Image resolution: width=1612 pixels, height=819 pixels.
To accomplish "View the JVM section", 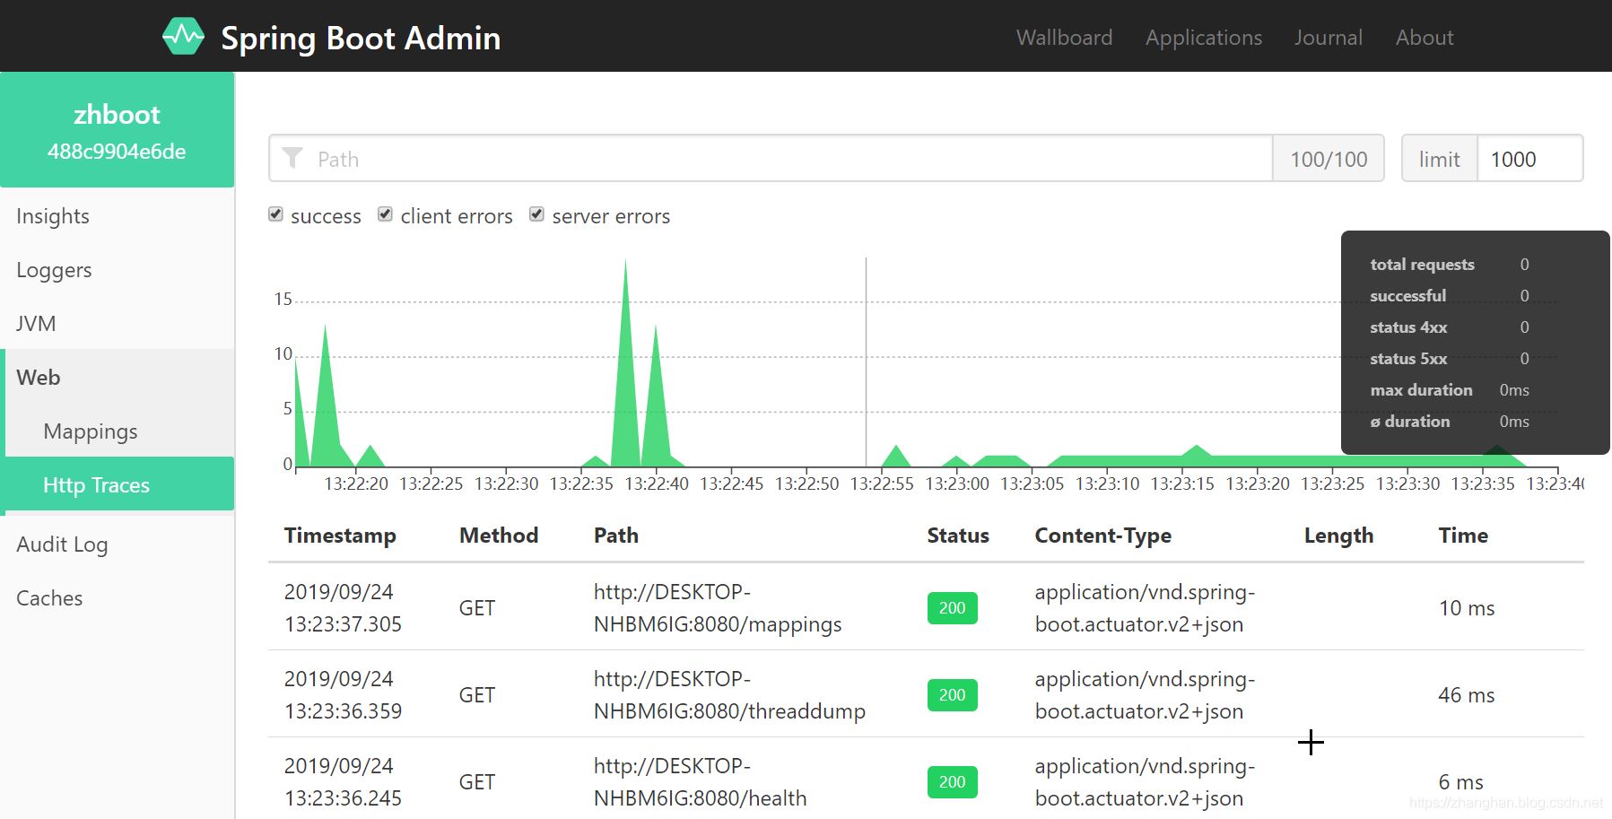I will [36, 323].
